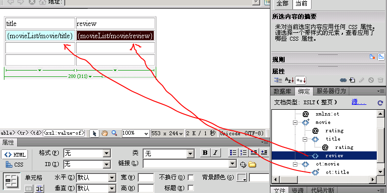Open the 100% zoom level dropdown
387x193 pixels.
136,133
